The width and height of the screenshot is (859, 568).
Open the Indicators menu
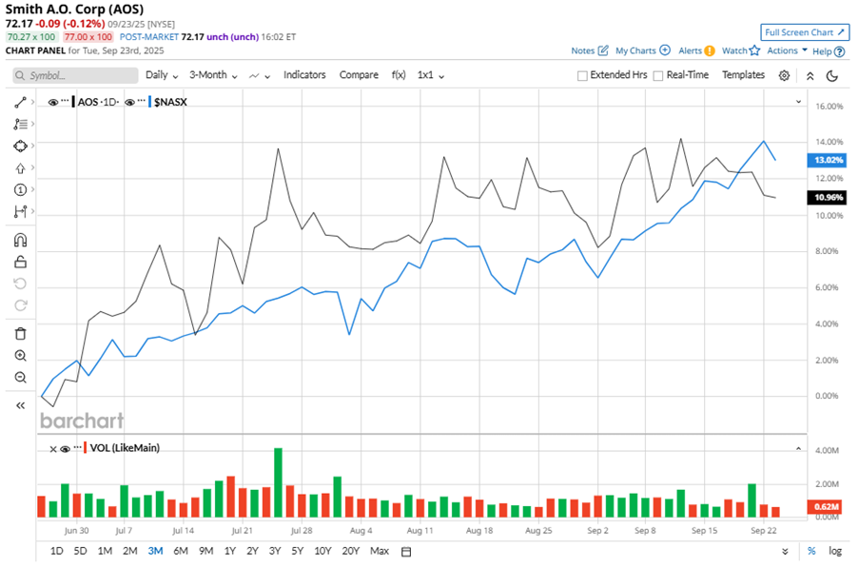[x=304, y=75]
